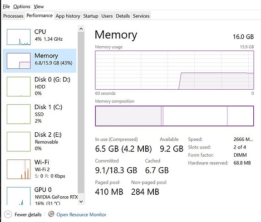Image resolution: width=261 pixels, height=222 pixels.
Task: Open Disk 1 (C:) SSD performance view
Action: pos(39,114)
